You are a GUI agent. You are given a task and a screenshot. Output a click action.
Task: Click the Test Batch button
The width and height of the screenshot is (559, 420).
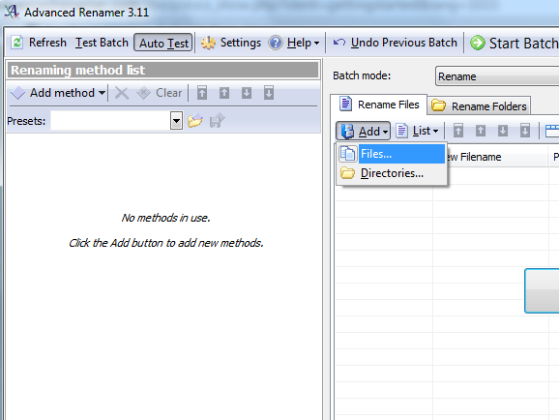pyautogui.click(x=102, y=43)
